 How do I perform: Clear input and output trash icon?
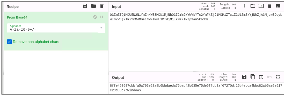pos(269,6)
